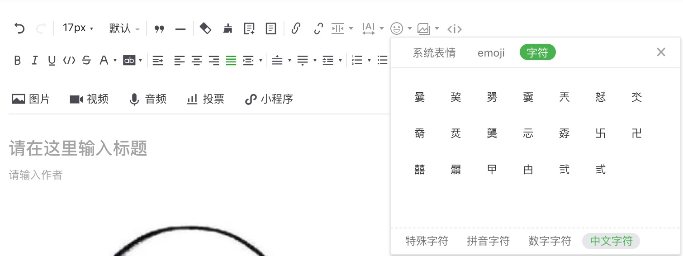The height and width of the screenshot is (256, 683).
Task: Focus the 请输入作者 author field
Action: [x=36, y=175]
